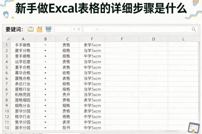
Task: Select column A header
Action: click(23, 39)
